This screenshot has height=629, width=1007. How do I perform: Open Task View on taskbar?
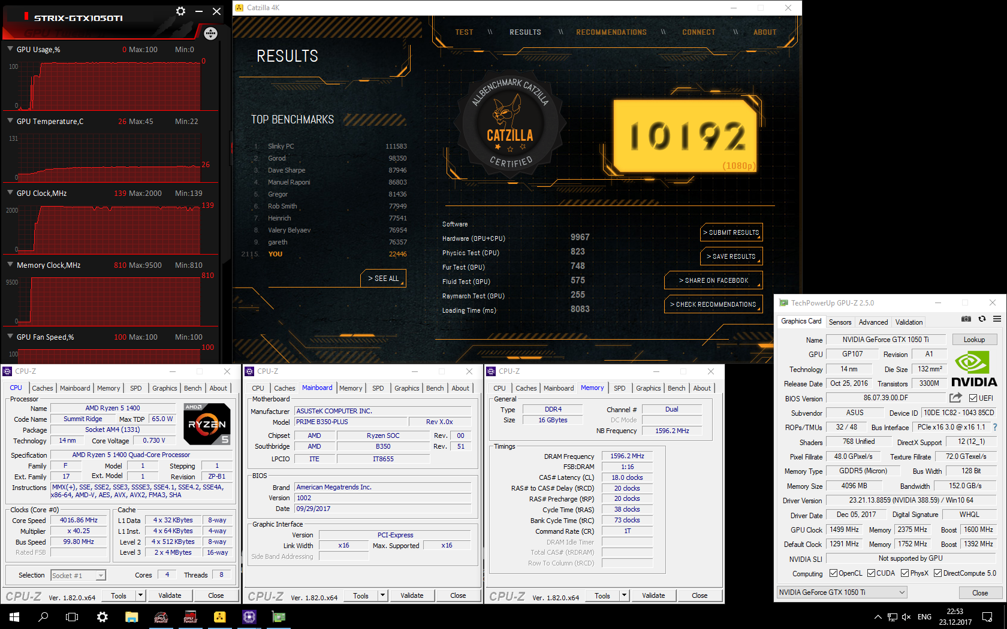72,617
